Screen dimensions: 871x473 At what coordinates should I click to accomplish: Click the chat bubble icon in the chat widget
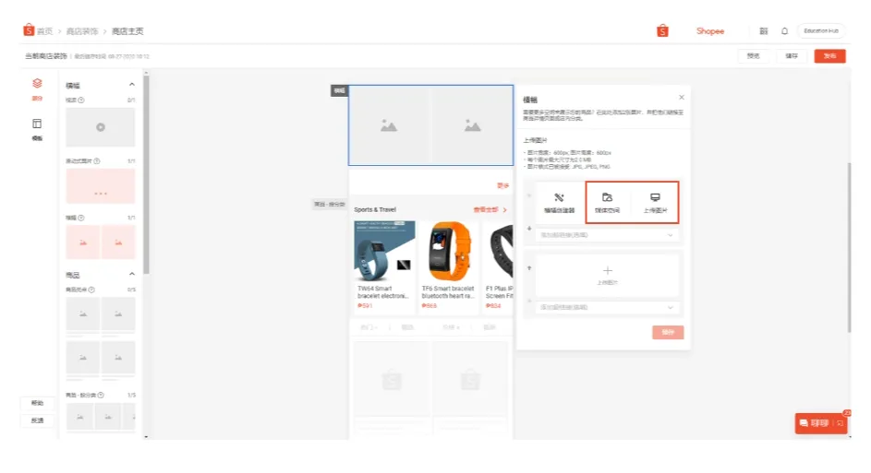click(804, 423)
